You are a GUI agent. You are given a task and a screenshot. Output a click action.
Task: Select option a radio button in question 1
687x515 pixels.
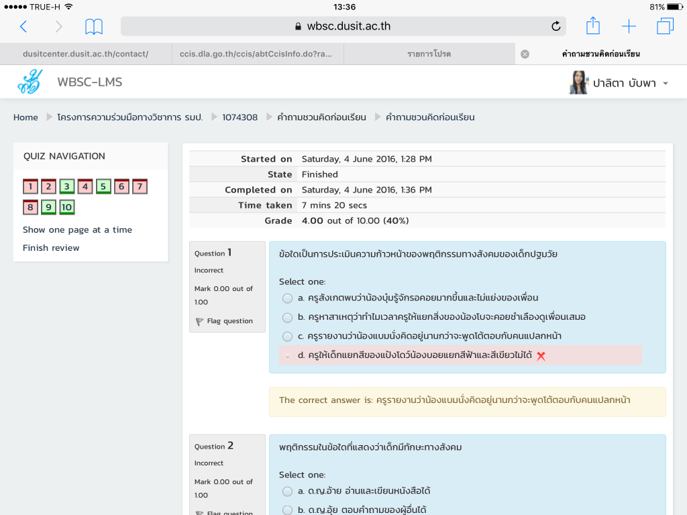[287, 298]
